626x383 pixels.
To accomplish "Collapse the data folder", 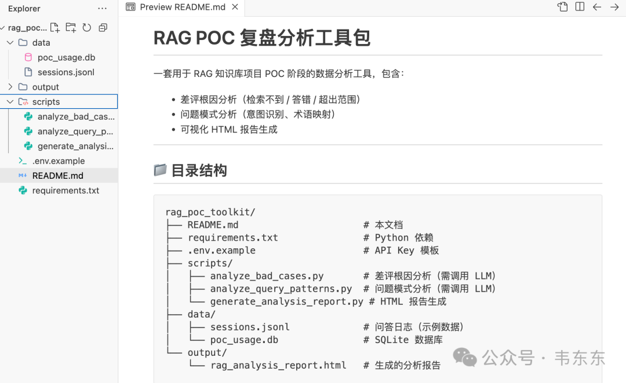I will click(10, 43).
